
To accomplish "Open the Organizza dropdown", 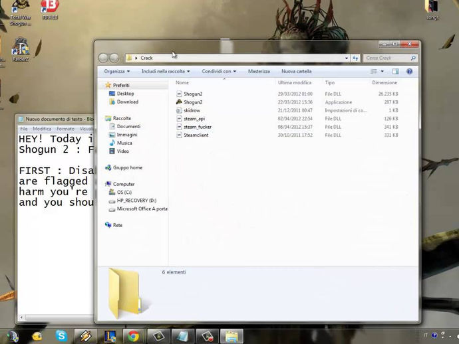I will pyautogui.click(x=117, y=71).
